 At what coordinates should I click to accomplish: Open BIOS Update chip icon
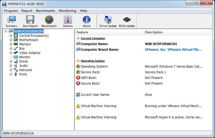point(127,20)
